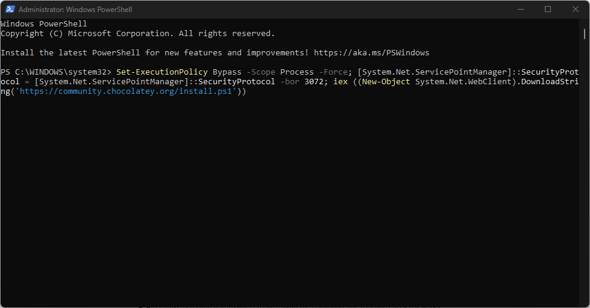Open the PowerShell system menu icon
The image size is (590, 308).
coord(10,10)
